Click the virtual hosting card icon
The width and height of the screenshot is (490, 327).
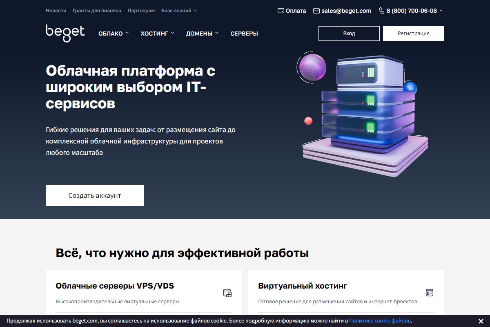429,293
